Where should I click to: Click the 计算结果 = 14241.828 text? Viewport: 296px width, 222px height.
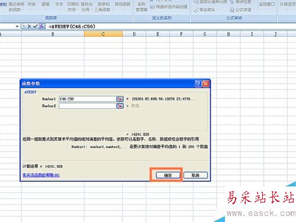(x=43, y=166)
